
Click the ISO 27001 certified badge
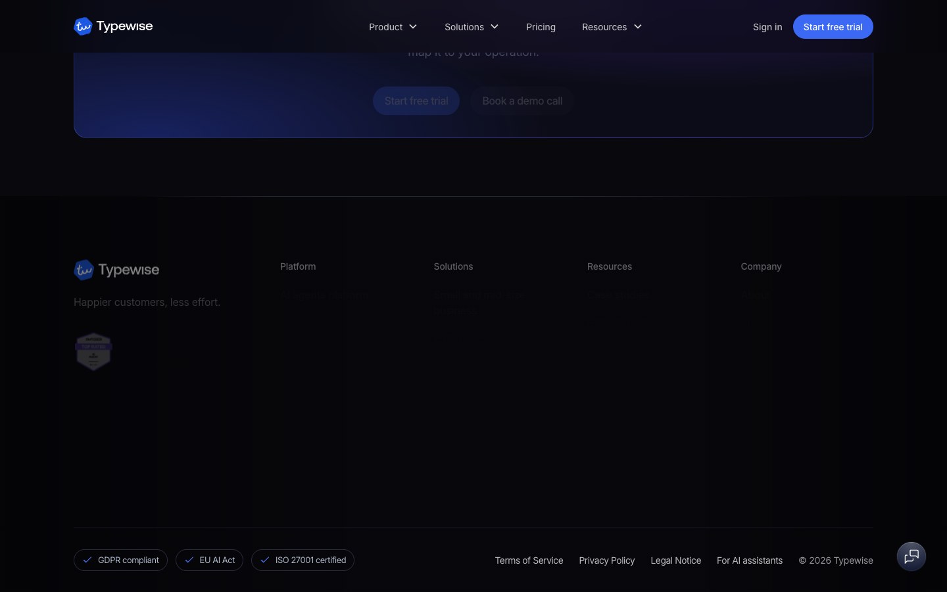tap(303, 560)
